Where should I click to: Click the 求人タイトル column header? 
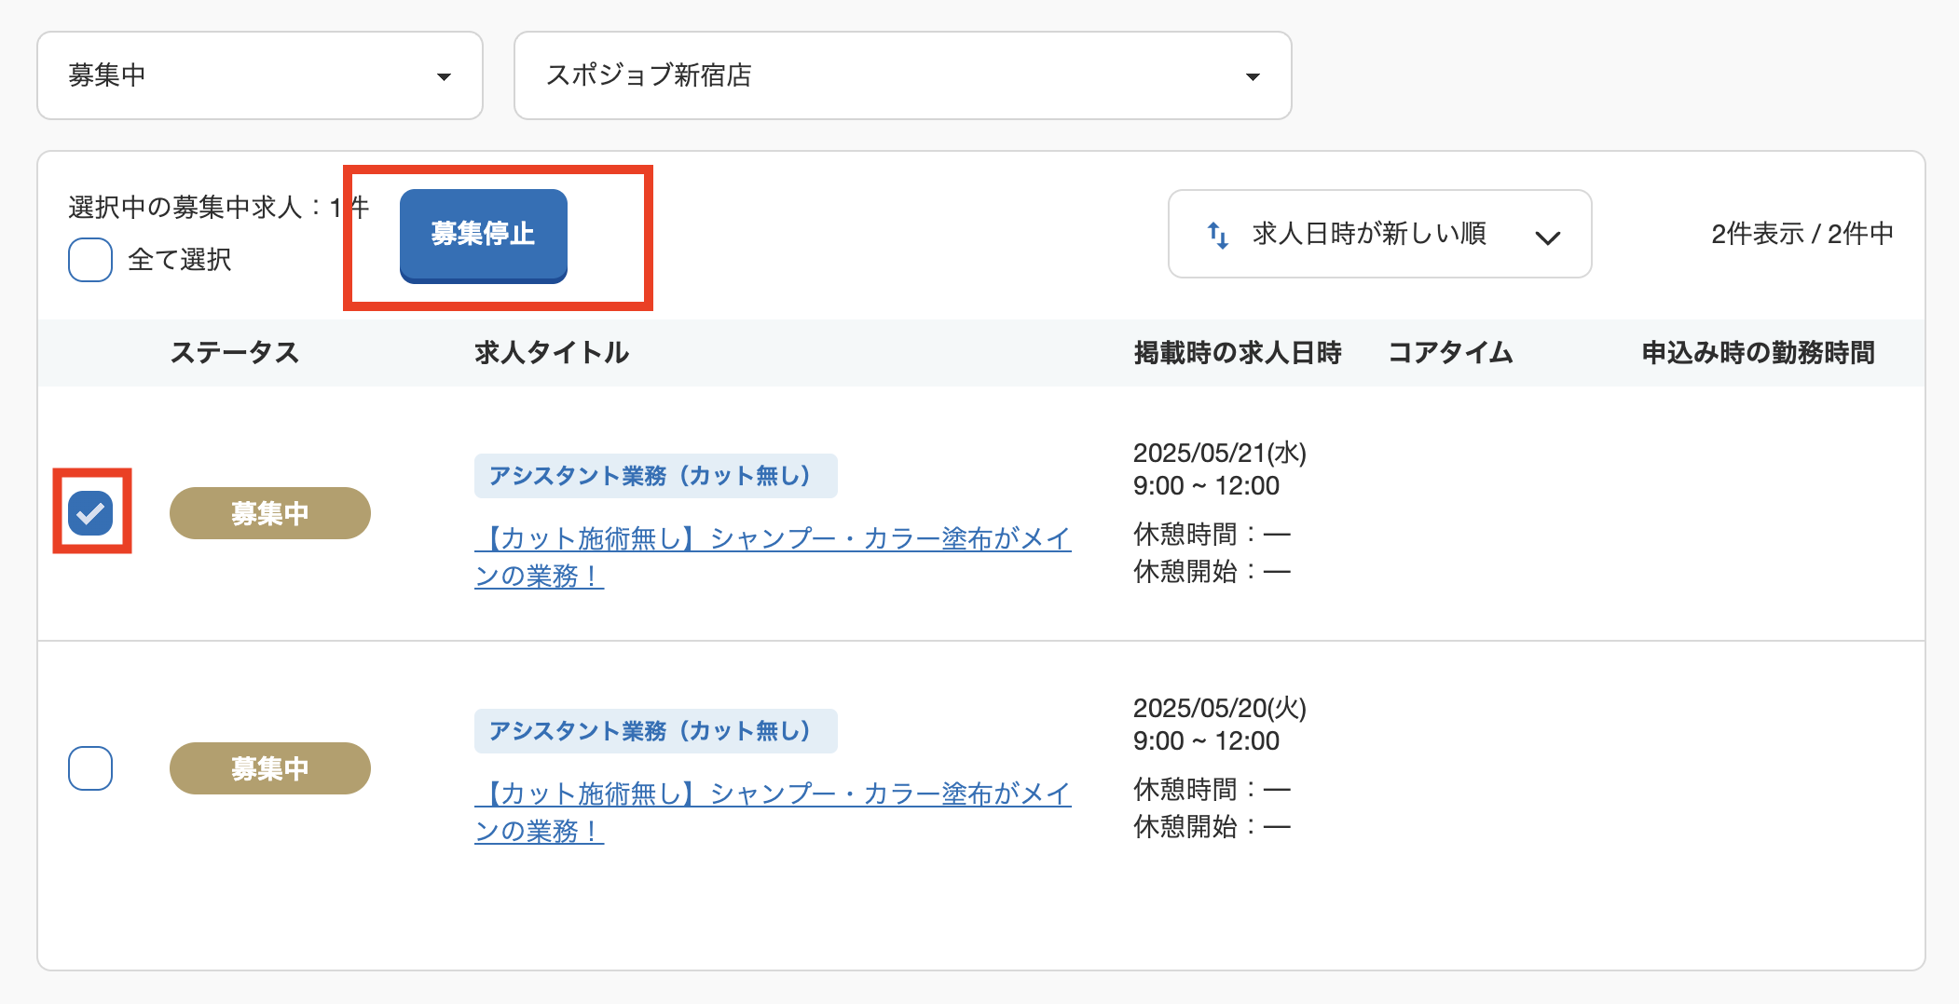coord(552,353)
